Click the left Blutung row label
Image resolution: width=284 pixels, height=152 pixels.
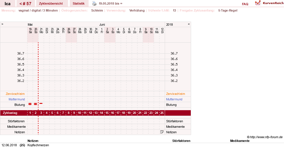click(x=20, y=105)
